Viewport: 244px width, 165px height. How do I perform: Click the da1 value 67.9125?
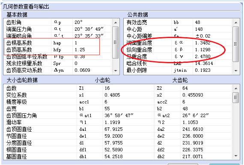click(113, 129)
